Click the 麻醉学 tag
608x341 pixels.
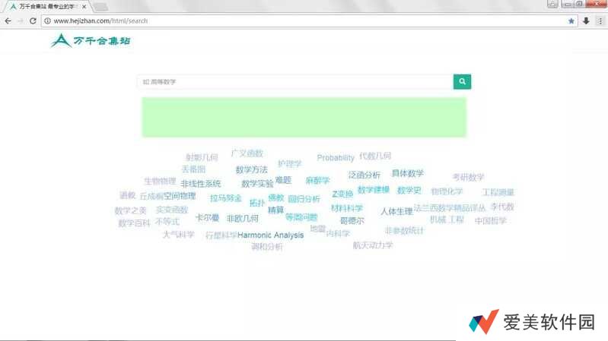pos(317,180)
